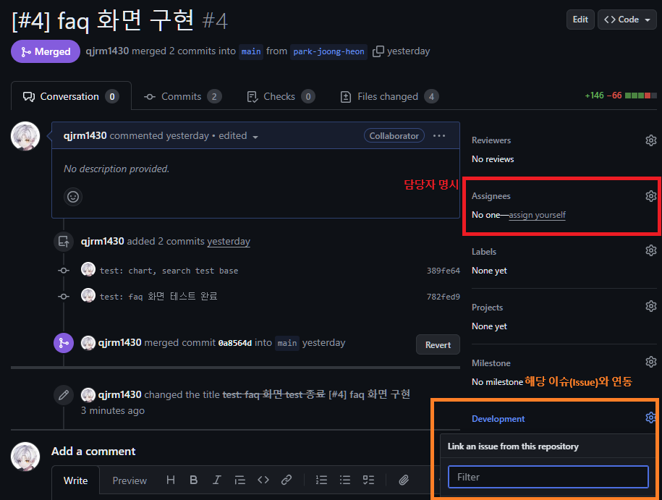
Task: Open the main base branch link
Action: coord(251,51)
